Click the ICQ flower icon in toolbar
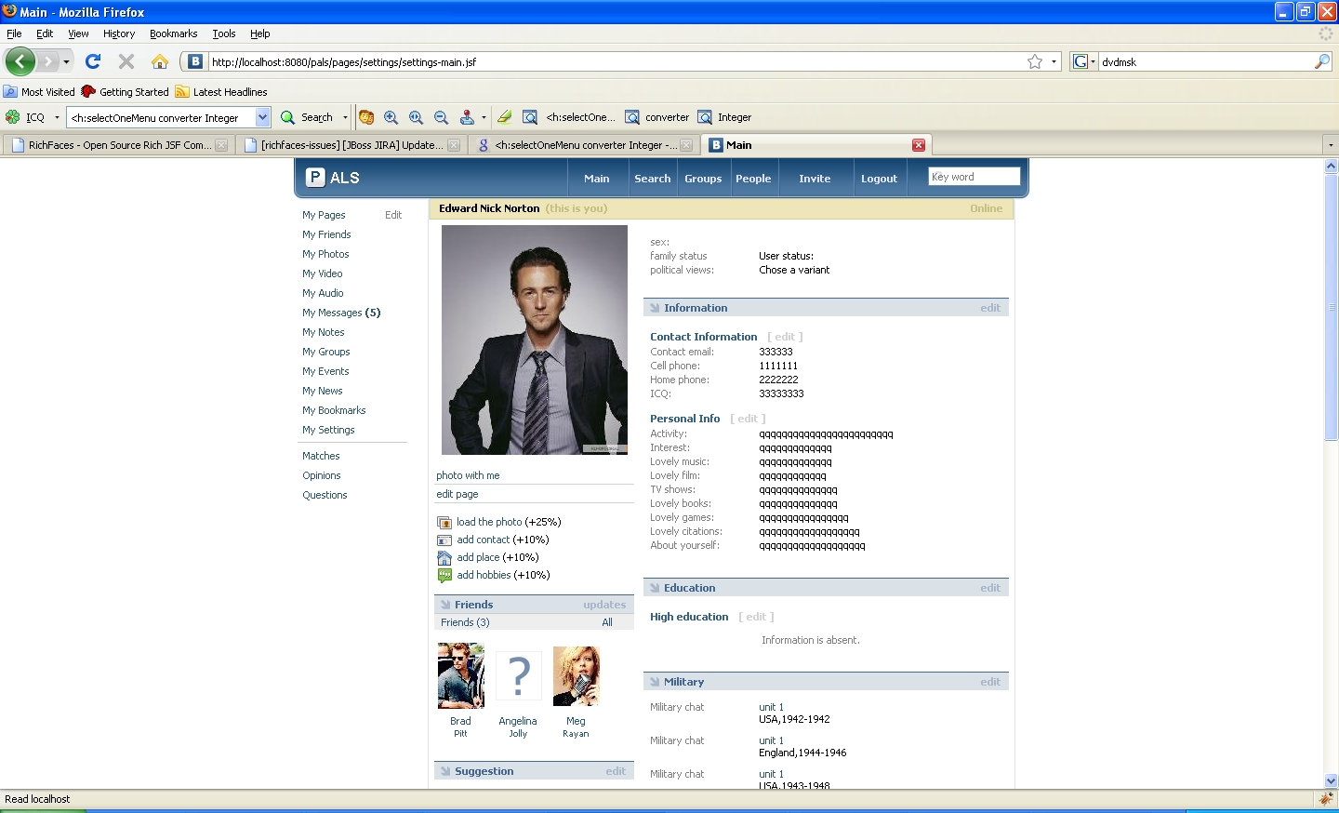The image size is (1339, 813). (x=13, y=117)
